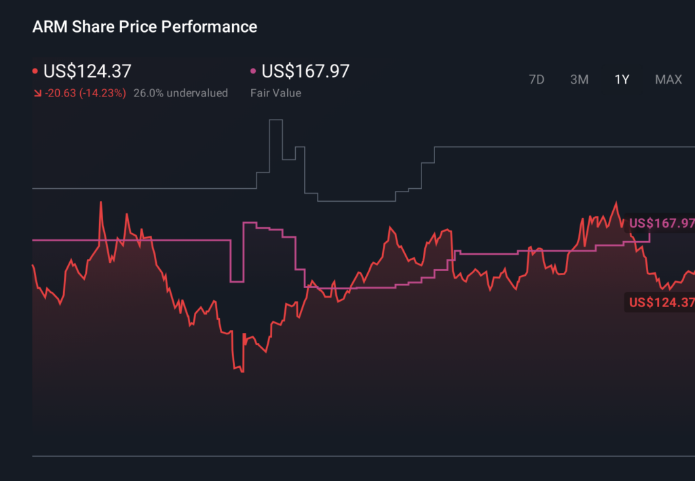This screenshot has width=695, height=481.
Task: Click the pink dot beside fair value price
Action: click(254, 71)
